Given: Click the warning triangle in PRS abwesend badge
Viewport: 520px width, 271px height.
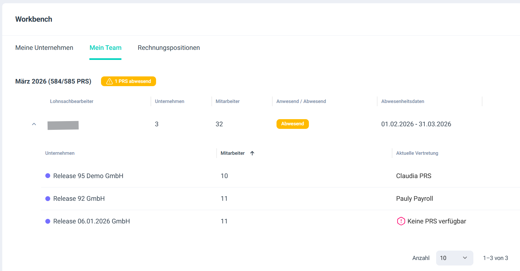Looking at the screenshot, I should tap(109, 81).
